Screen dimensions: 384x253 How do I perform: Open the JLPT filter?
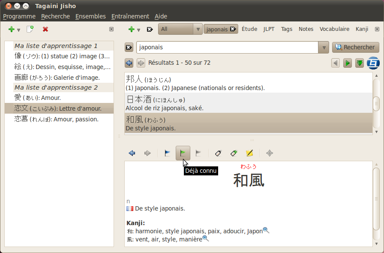(x=269, y=29)
